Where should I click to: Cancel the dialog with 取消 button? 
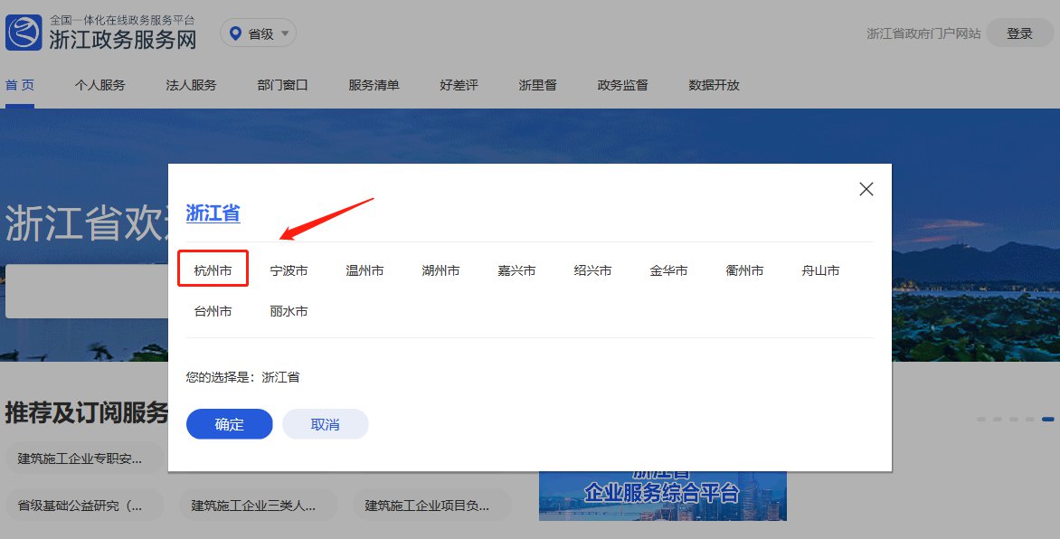325,424
